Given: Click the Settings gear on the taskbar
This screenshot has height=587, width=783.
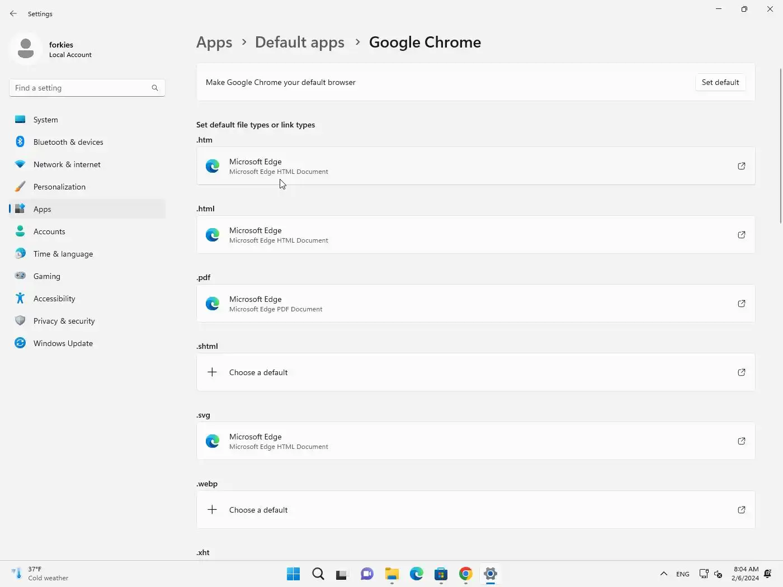Looking at the screenshot, I should click(490, 574).
